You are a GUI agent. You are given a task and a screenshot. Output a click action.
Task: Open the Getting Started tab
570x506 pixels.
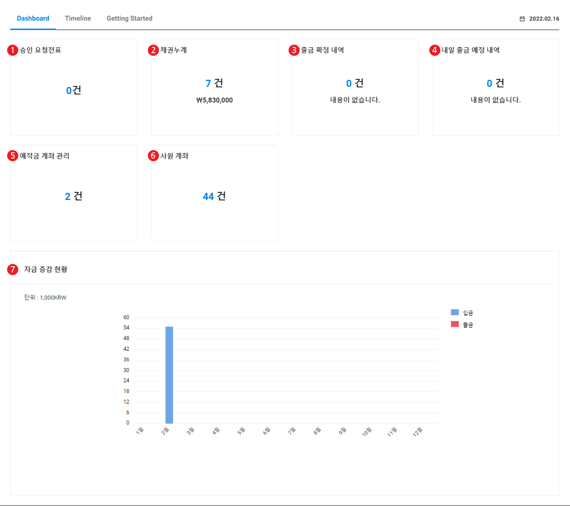129,19
